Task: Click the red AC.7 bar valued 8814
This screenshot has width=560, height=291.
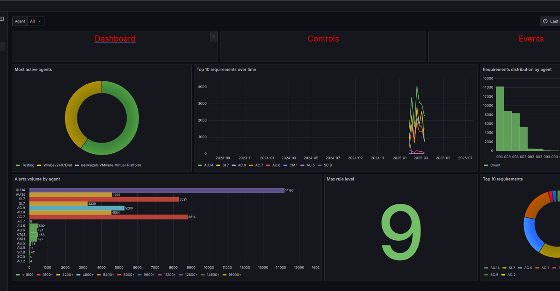Action: click(x=109, y=217)
